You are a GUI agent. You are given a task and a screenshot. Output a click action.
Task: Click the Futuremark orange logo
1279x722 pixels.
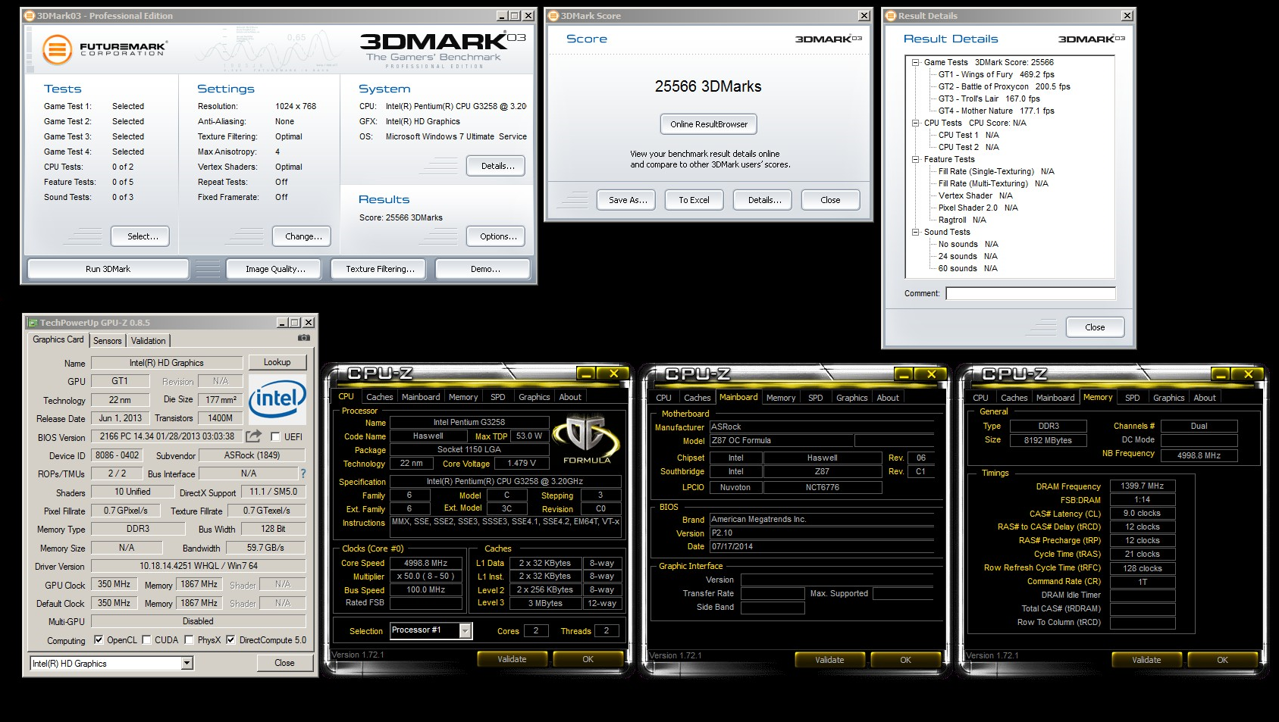tap(57, 50)
